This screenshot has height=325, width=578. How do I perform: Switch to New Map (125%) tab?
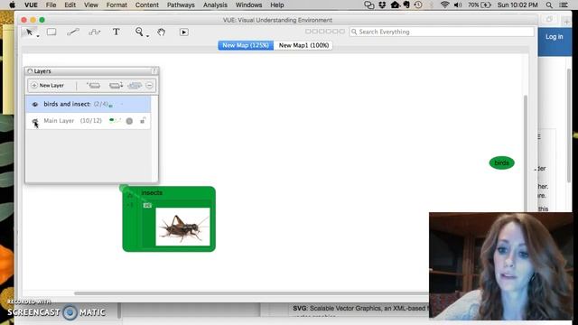point(246,45)
